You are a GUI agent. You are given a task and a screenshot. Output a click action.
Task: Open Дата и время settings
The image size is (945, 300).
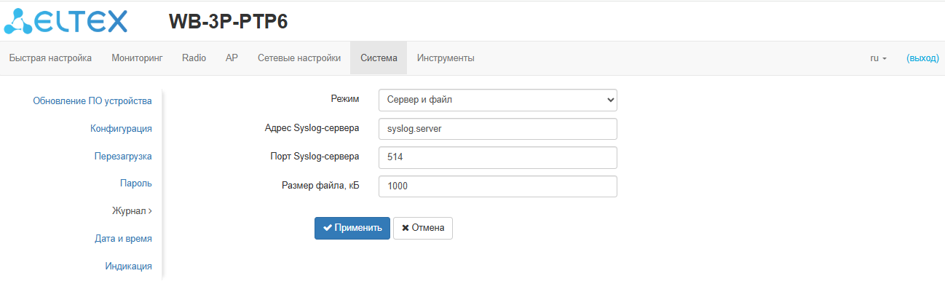click(x=123, y=238)
